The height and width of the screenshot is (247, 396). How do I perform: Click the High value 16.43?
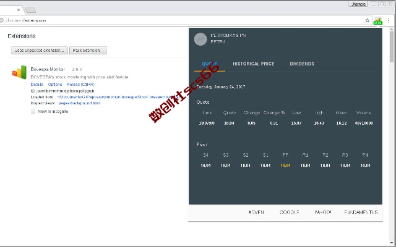[x=319, y=124]
